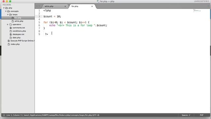The width and height of the screenshot is (211, 119).
Task: Open Execute PHP Script Online file
Action: pyautogui.click(x=22, y=41)
